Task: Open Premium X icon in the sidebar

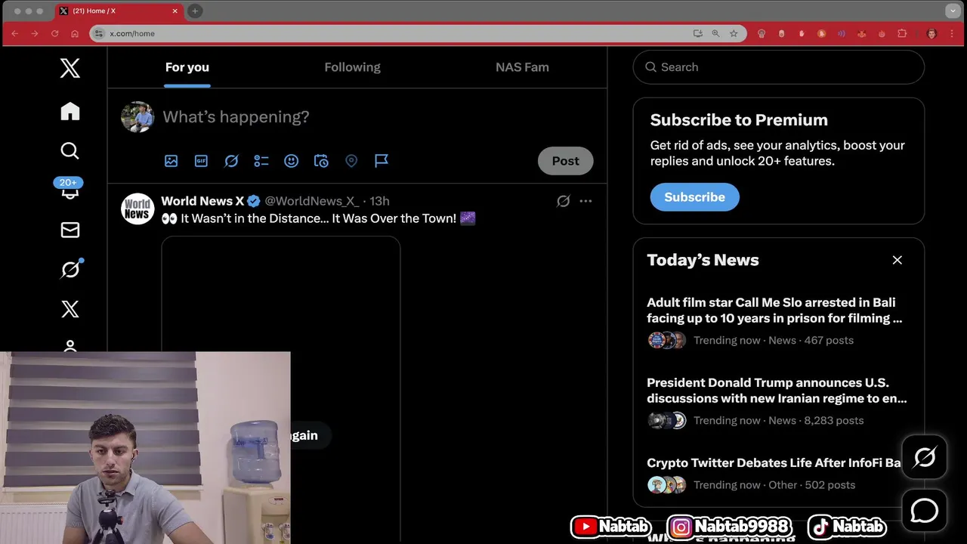Action: click(x=70, y=309)
